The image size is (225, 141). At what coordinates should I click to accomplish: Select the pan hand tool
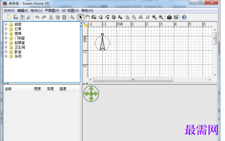[x=87, y=17]
